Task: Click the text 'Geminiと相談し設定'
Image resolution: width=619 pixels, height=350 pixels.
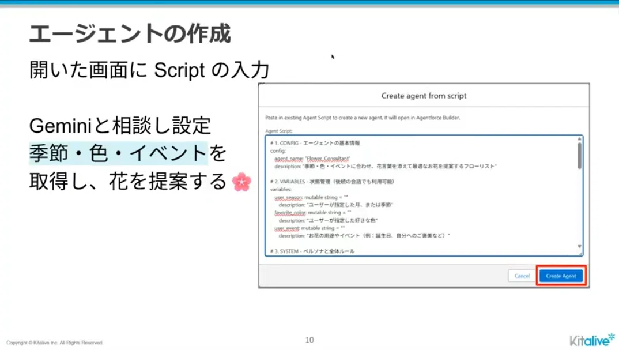Action: [x=120, y=126]
